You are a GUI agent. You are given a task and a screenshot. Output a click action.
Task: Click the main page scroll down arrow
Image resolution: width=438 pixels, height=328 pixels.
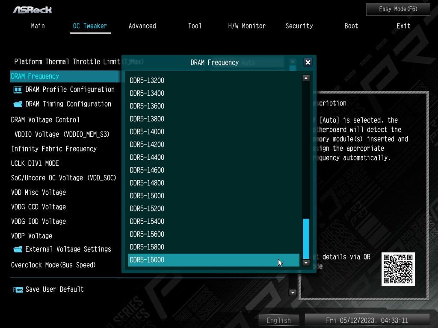[x=293, y=293]
